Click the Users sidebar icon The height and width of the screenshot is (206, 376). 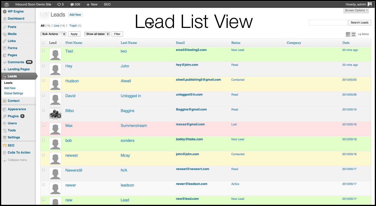pyautogui.click(x=5, y=123)
